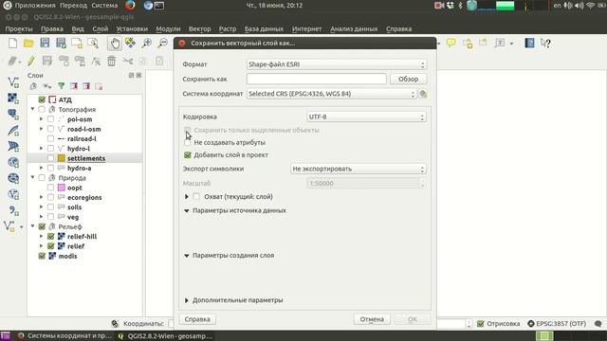Click the Отмена button in dialog
Image resolution: width=607 pixels, height=341 pixels.
(372, 319)
